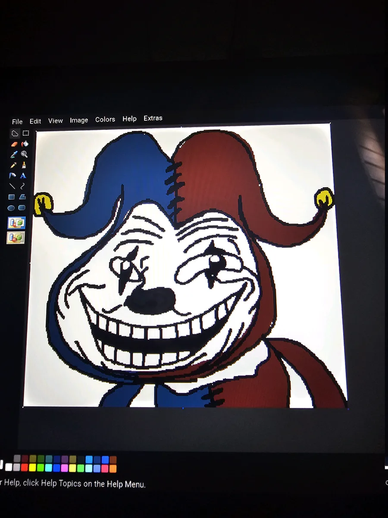Enable the opaque selection option
Image resolution: width=388 pixels, height=518 pixels.
pos(16,223)
